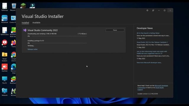This screenshot has height=106, width=189.
Task: Open Python.docx document on desktop
Action: point(5,31)
